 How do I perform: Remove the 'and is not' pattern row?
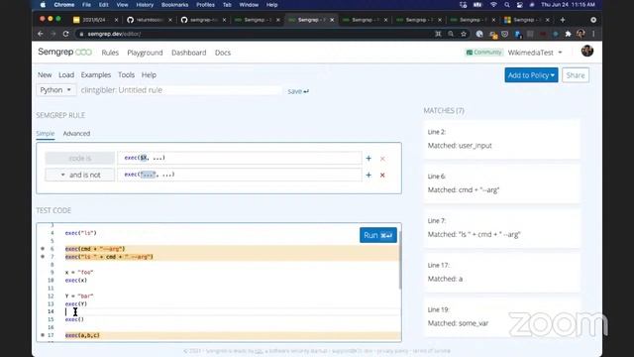click(x=382, y=175)
